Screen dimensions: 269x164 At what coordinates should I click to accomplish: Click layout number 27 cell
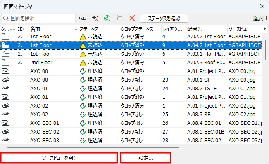pos(165,132)
